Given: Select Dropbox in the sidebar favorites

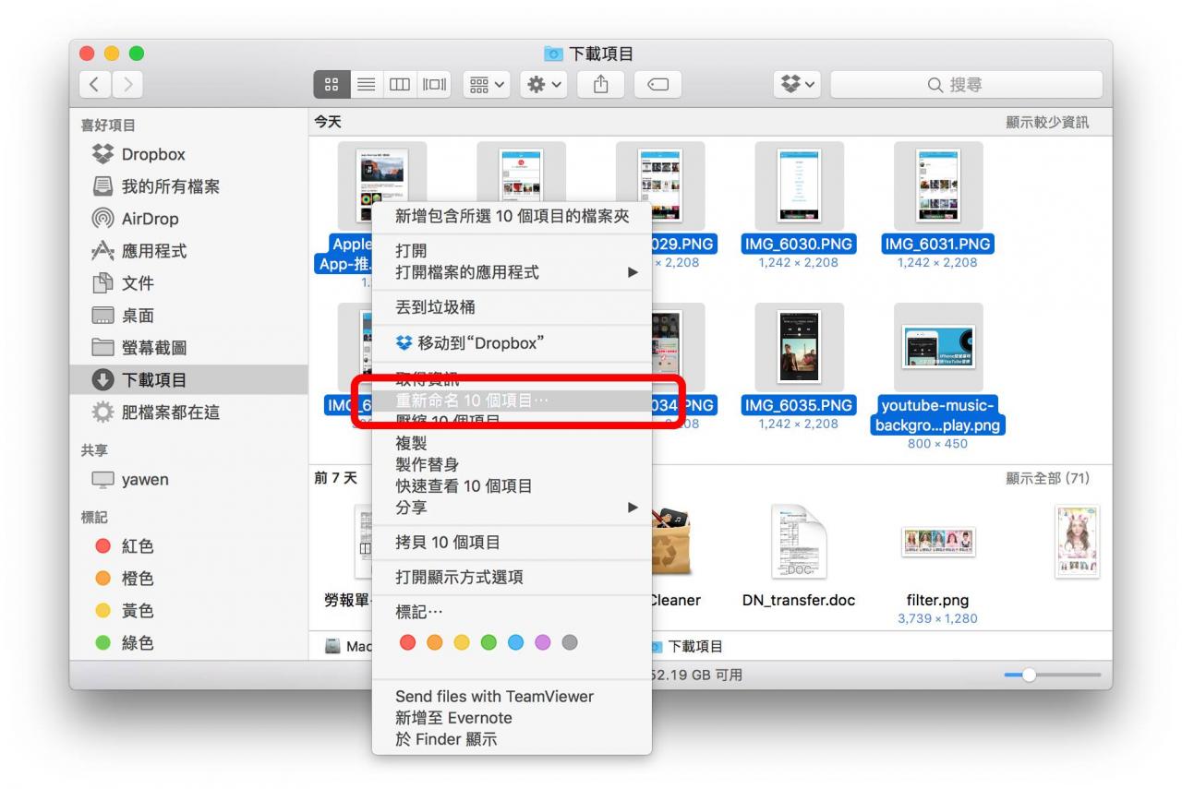Looking at the screenshot, I should click(x=152, y=154).
